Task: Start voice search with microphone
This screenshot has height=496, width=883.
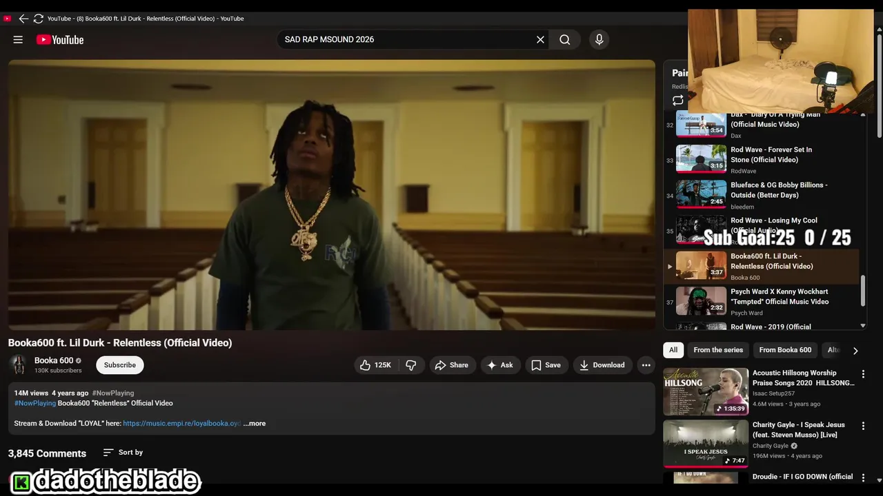Action: pyautogui.click(x=599, y=40)
